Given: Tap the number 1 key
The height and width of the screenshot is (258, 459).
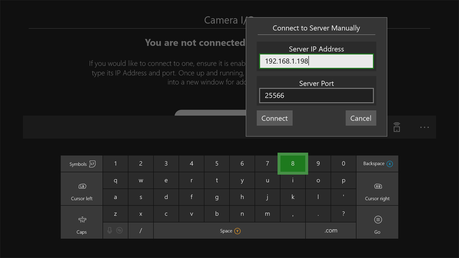Looking at the screenshot, I should pos(115,164).
